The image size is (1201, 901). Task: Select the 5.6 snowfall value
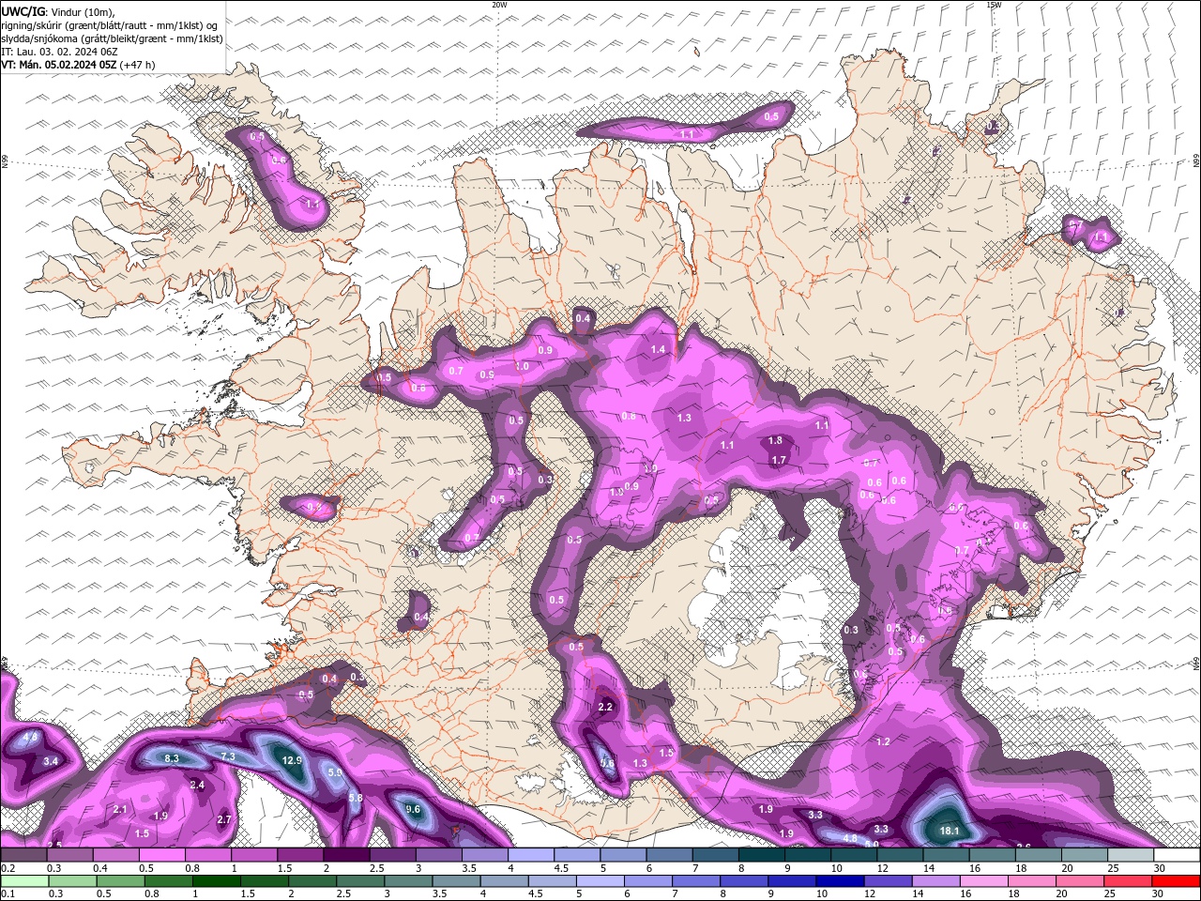click(608, 764)
